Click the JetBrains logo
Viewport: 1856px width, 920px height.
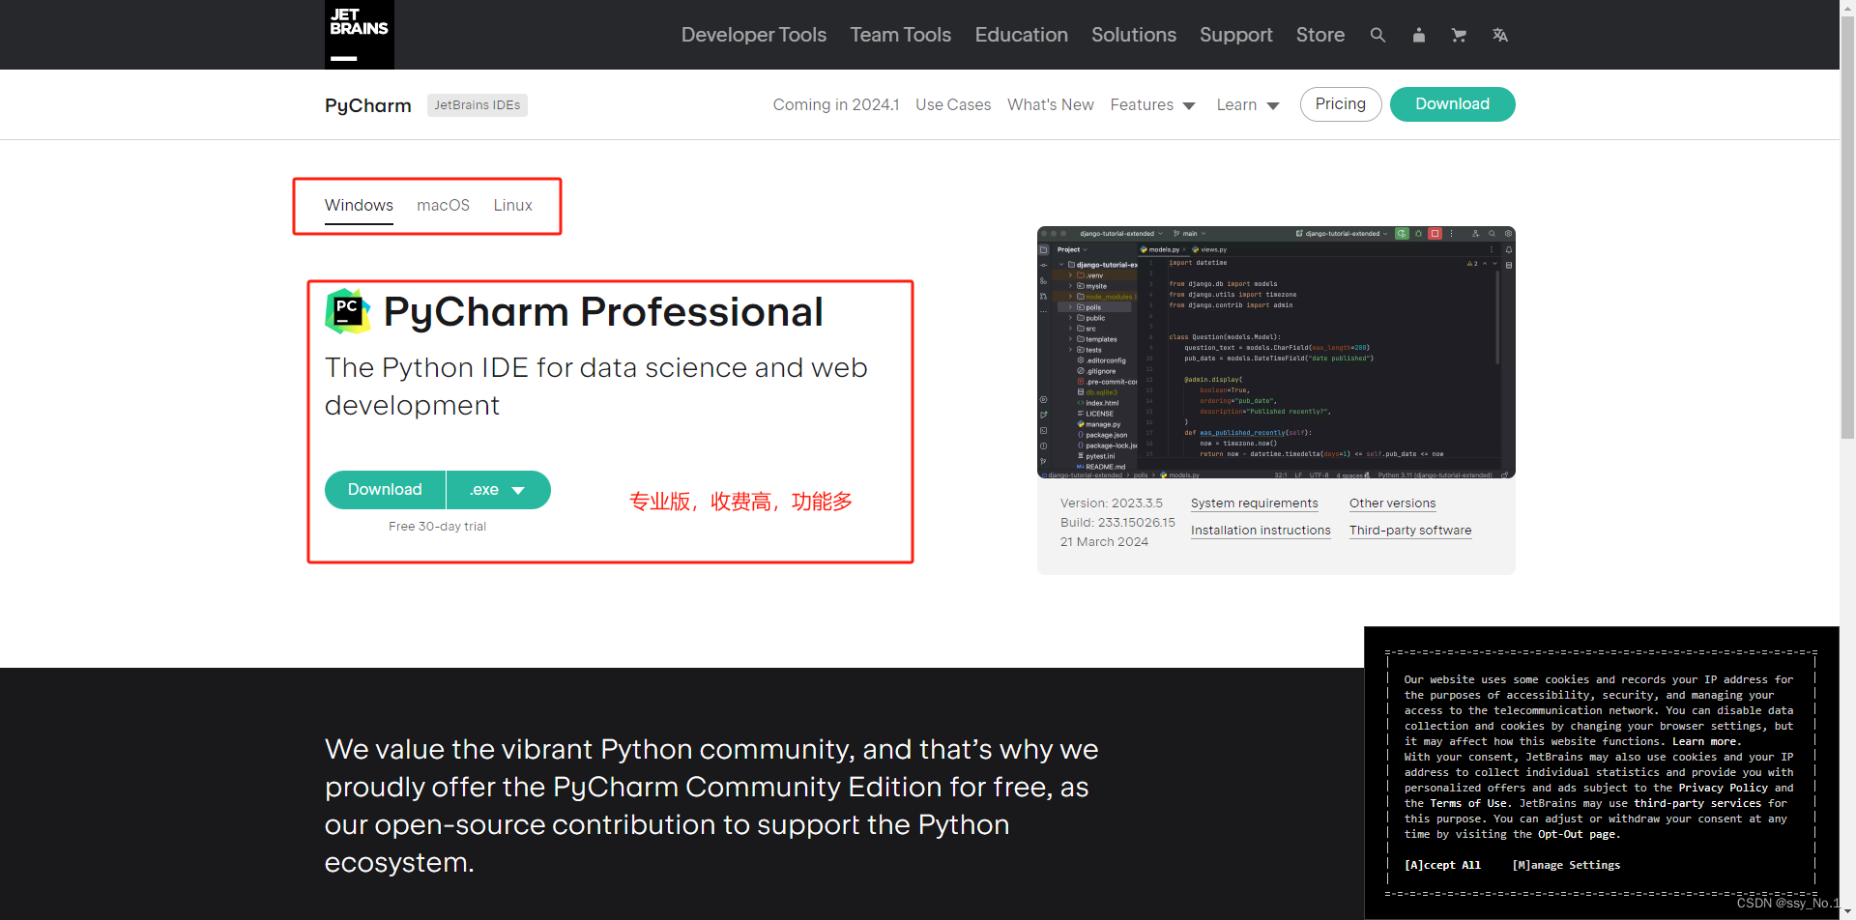359,35
